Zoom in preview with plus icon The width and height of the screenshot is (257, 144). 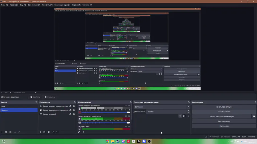pos(10,92)
